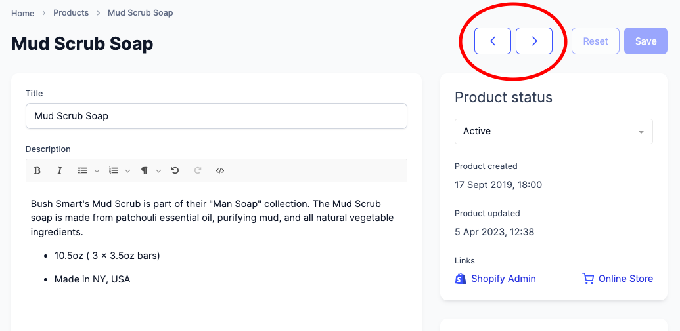The image size is (680, 331).
Task: Toggle italic formatting in description editor
Action: click(60, 170)
